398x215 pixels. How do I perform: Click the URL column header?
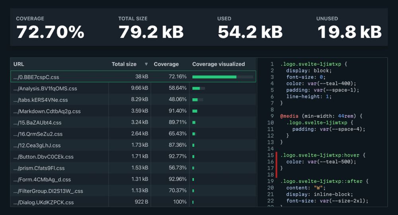pyautogui.click(x=19, y=64)
